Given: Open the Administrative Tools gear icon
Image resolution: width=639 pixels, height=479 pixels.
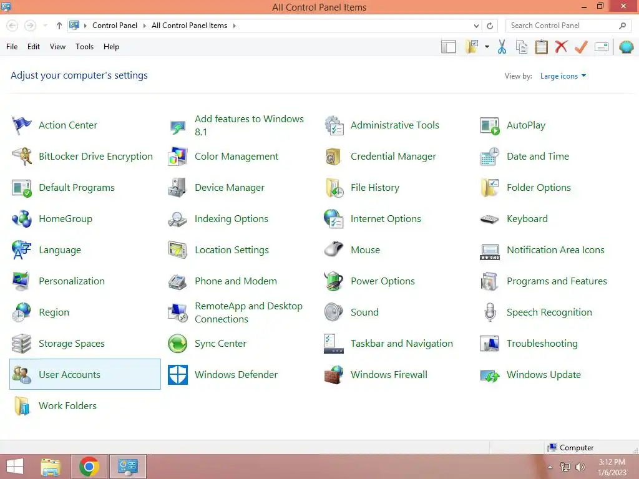Looking at the screenshot, I should [x=334, y=125].
